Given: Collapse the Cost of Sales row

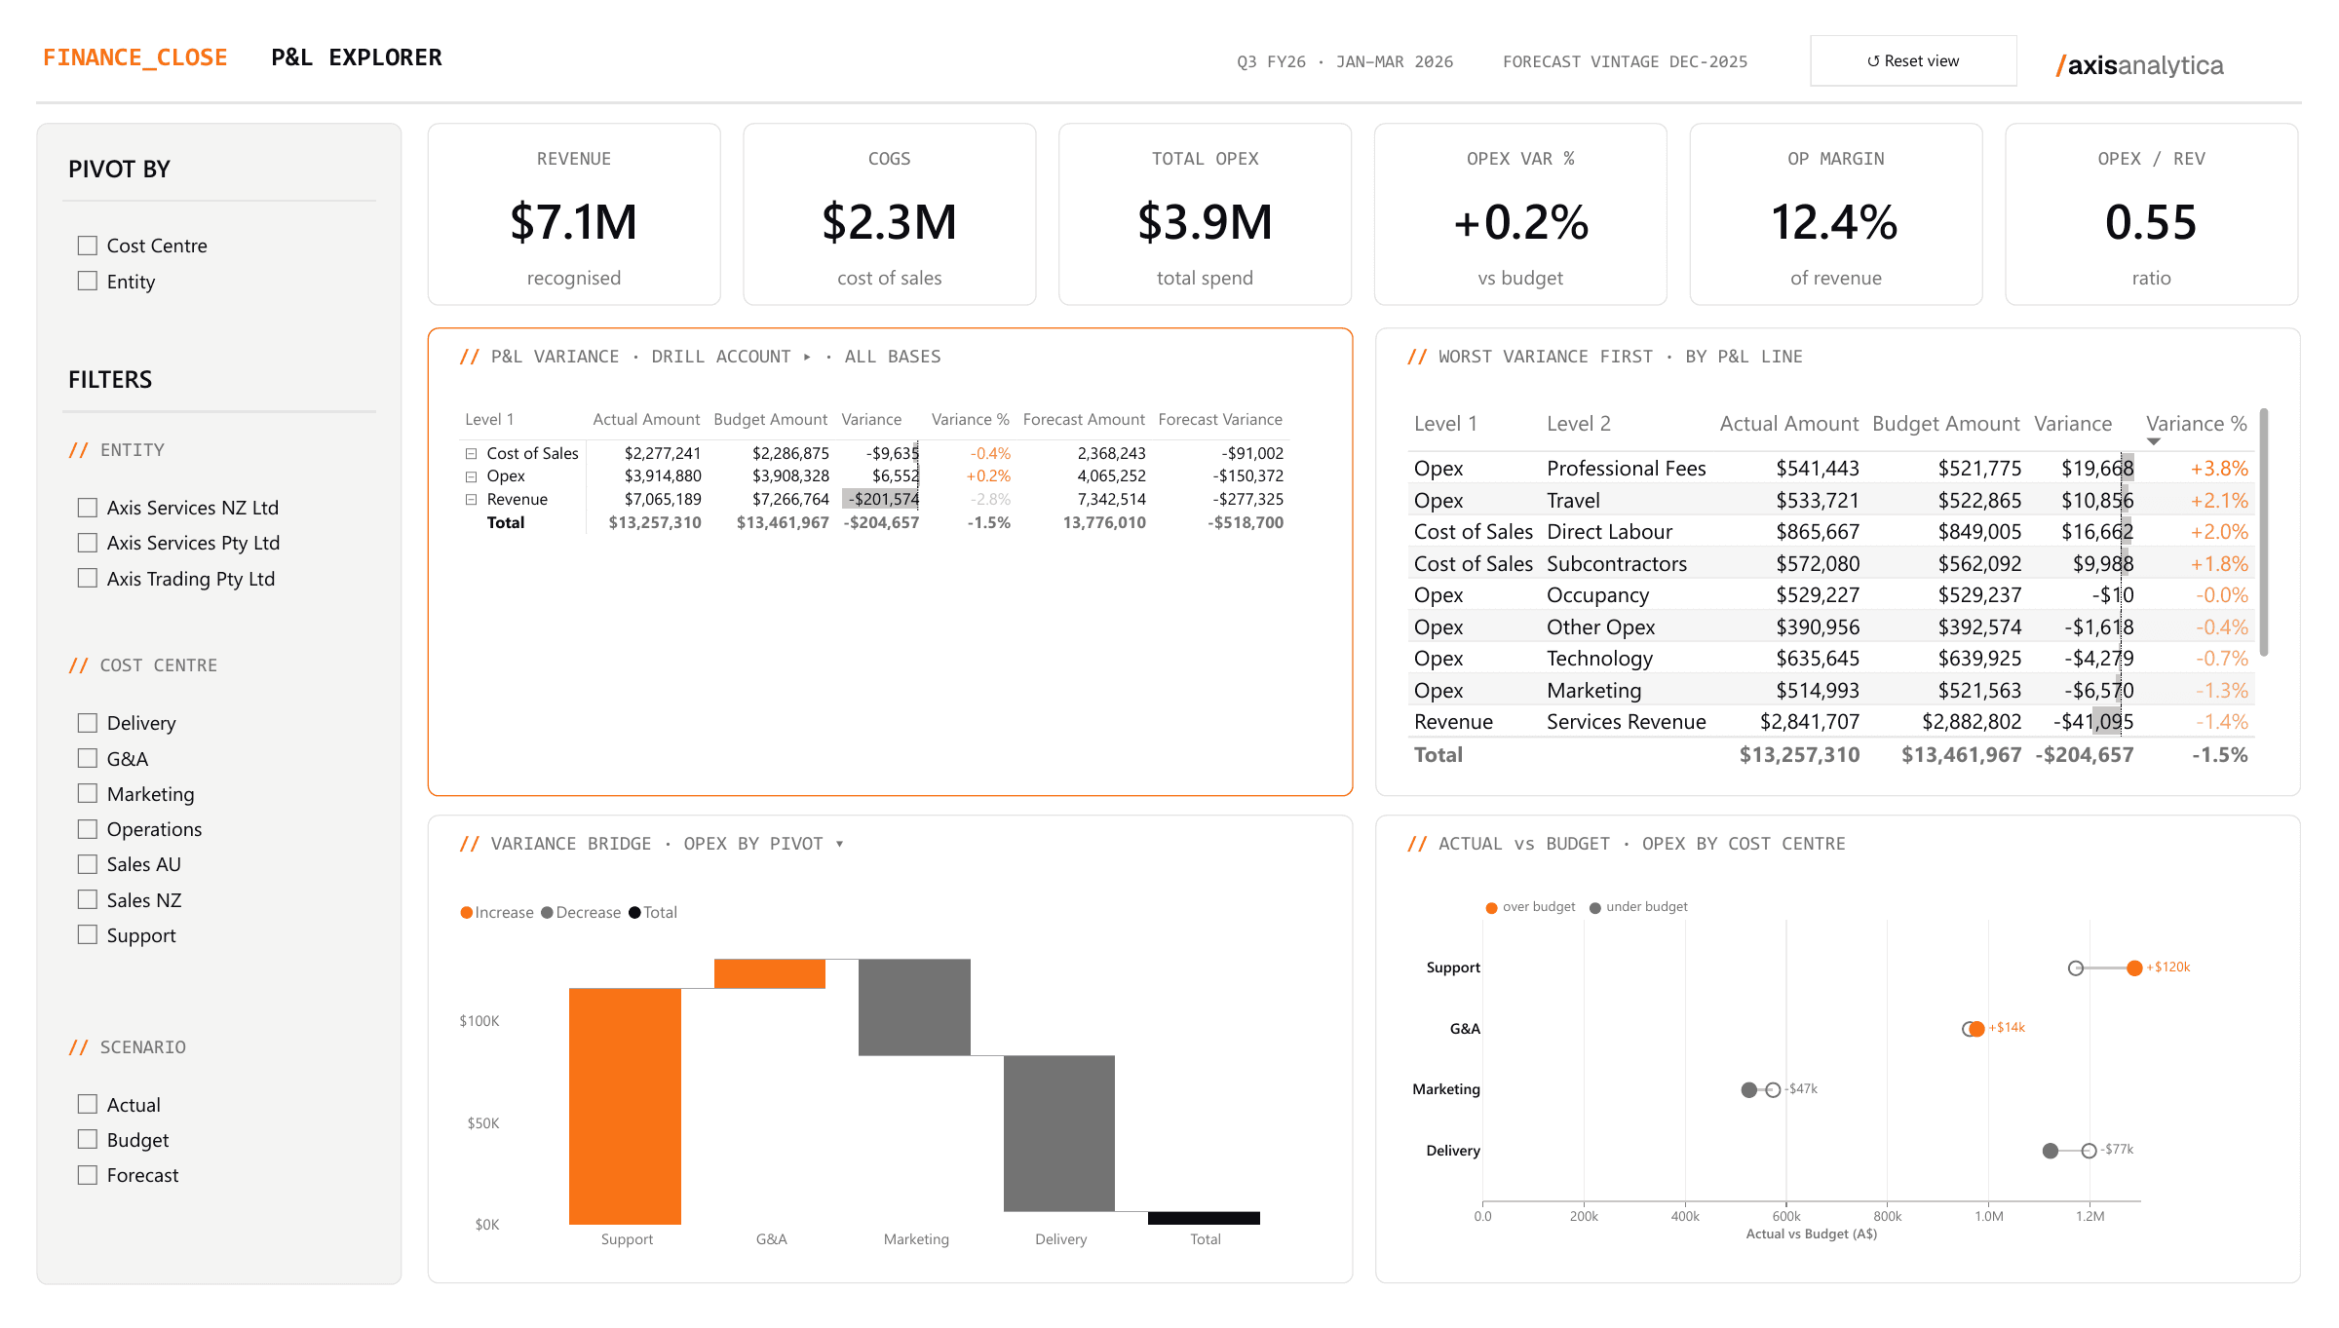Looking at the screenshot, I should 471,454.
